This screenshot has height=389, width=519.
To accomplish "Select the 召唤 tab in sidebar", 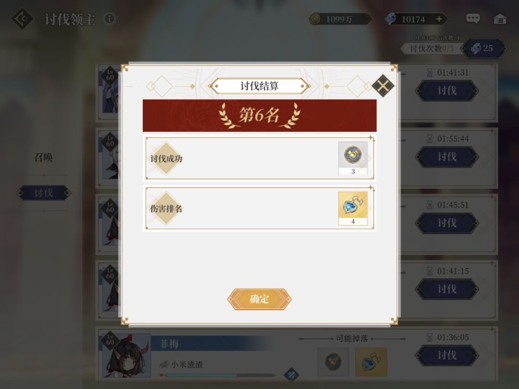I will [43, 157].
